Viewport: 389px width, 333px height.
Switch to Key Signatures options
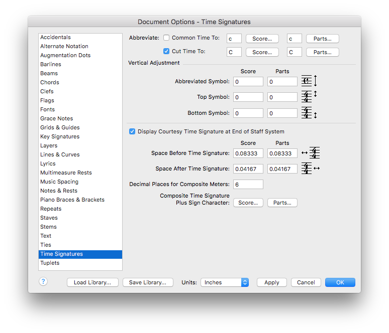tap(80, 137)
